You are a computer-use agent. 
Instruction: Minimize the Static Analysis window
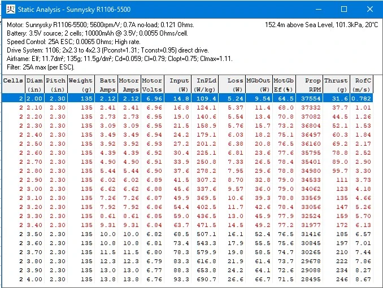[x=318, y=10]
